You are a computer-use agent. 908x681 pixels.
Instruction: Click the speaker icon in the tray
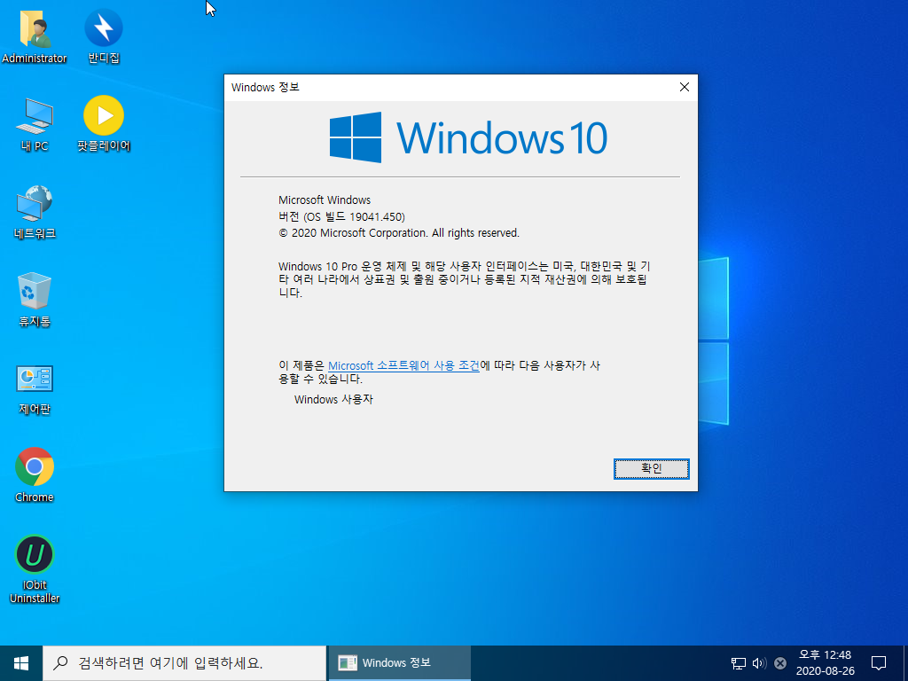tap(758, 662)
